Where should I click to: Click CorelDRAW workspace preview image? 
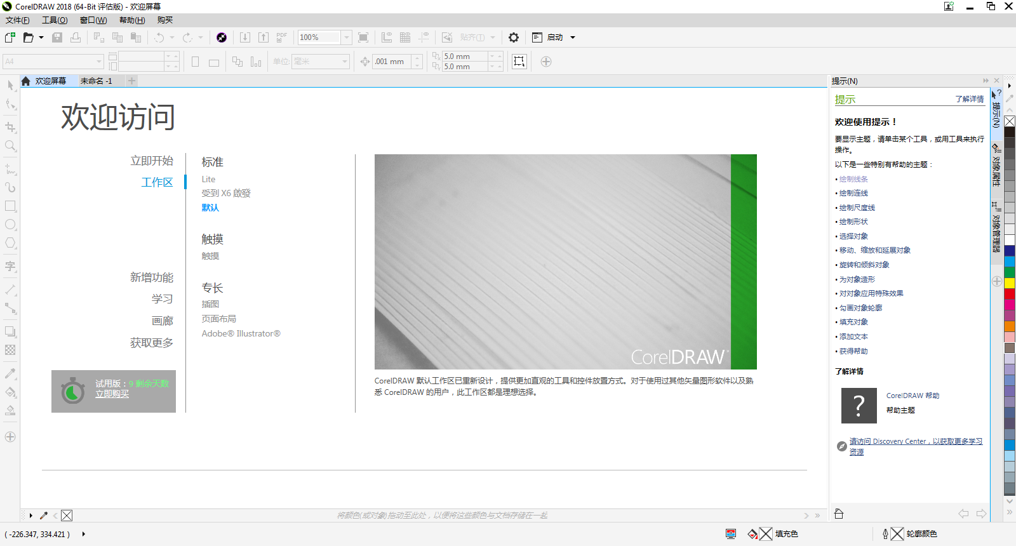565,262
